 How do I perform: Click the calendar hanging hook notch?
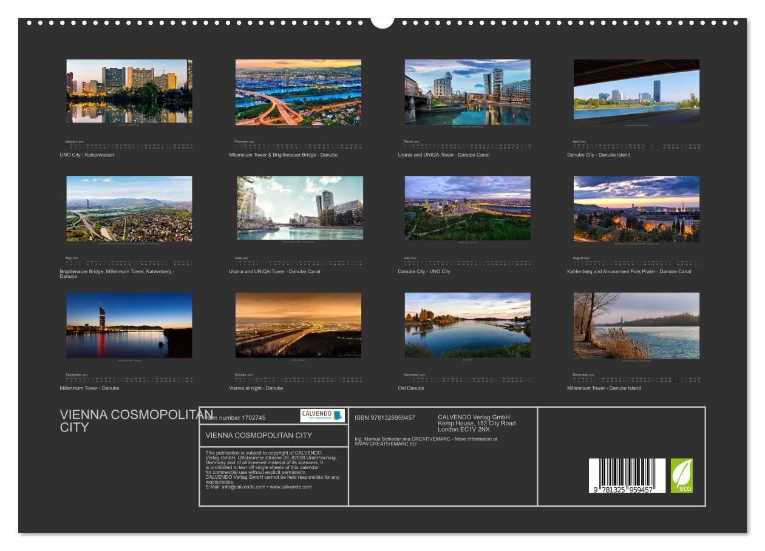[382, 22]
